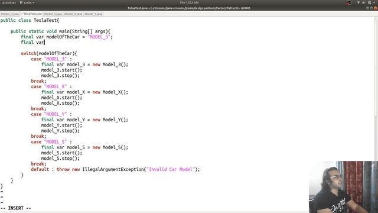Viewport: 378px width, 213px height.
Task: Click the window title 'TelsaTest.java' path text
Action: 189,8
